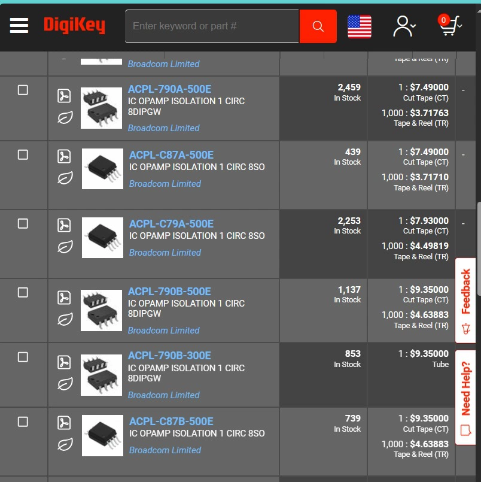This screenshot has height=482, width=481.
Task: Open the ACPL-C87A-500E part link
Action: (x=171, y=155)
